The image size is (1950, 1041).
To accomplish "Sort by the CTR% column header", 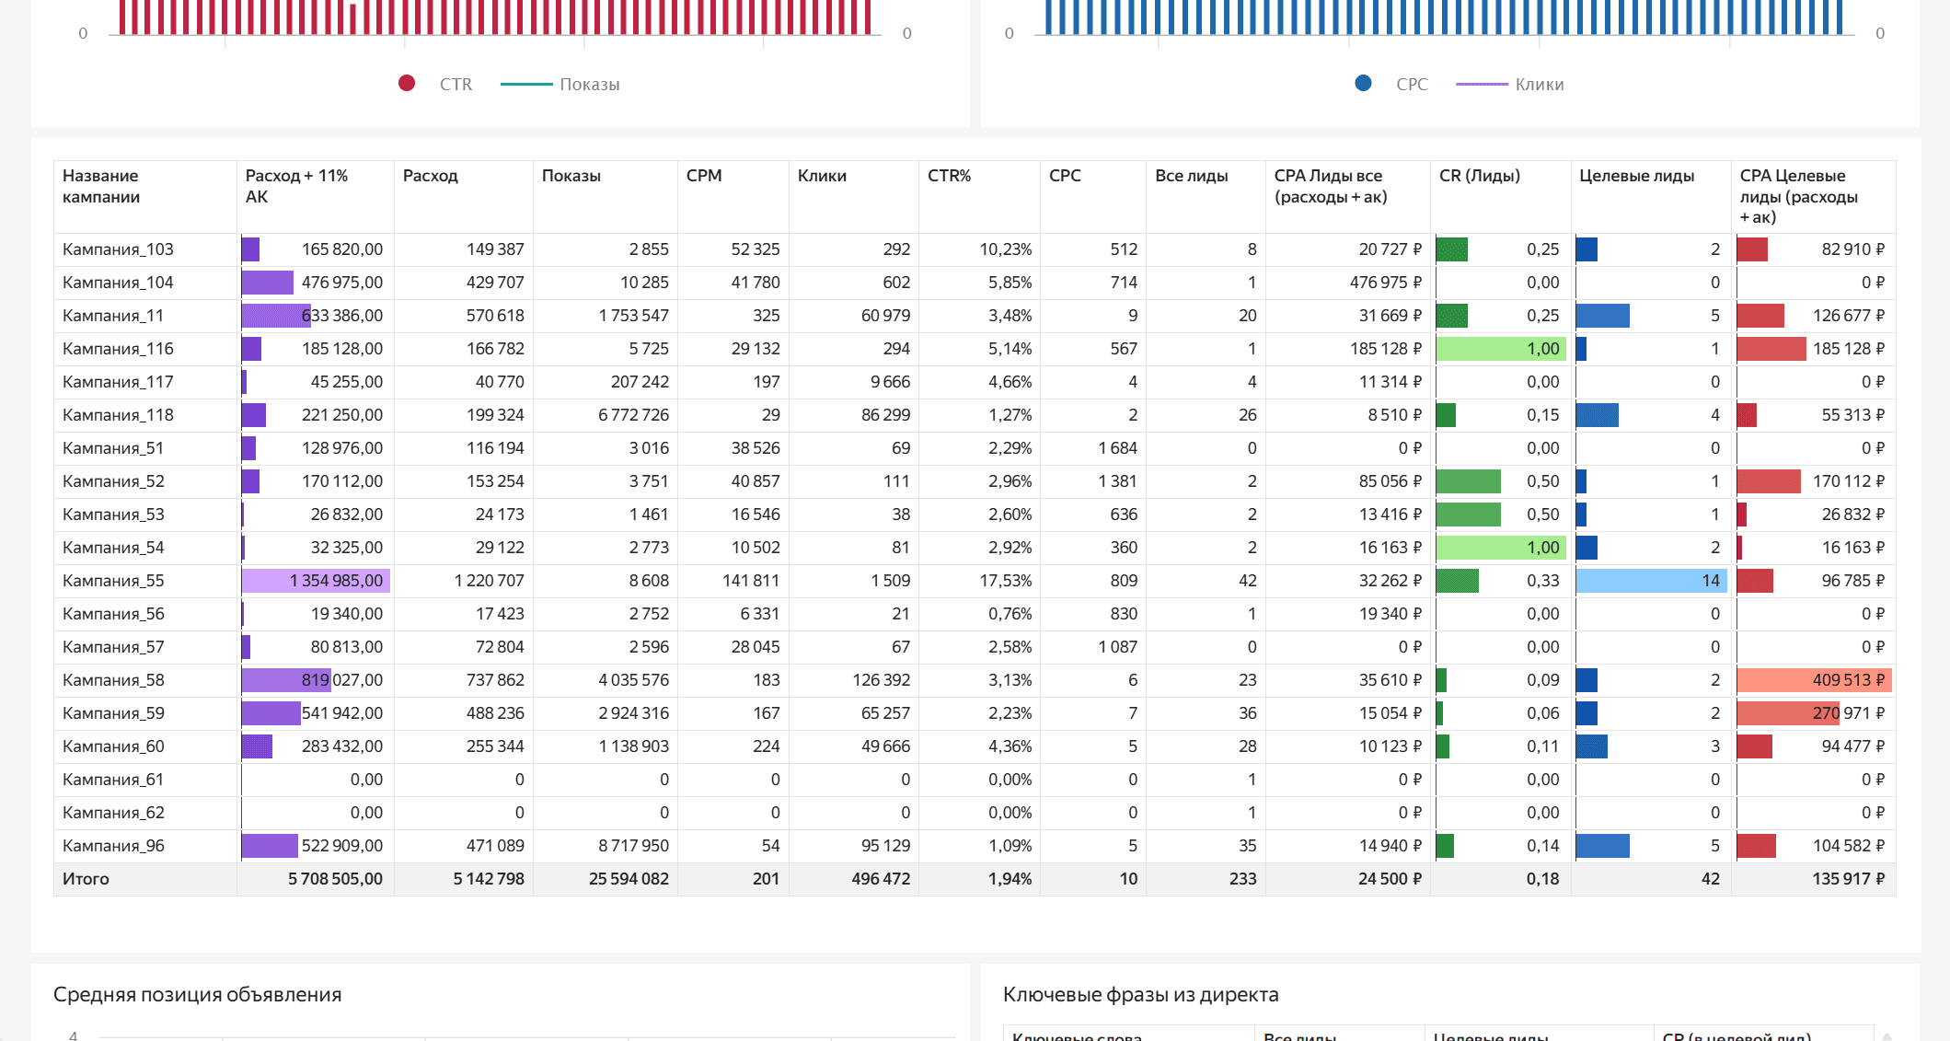I will coord(949,176).
